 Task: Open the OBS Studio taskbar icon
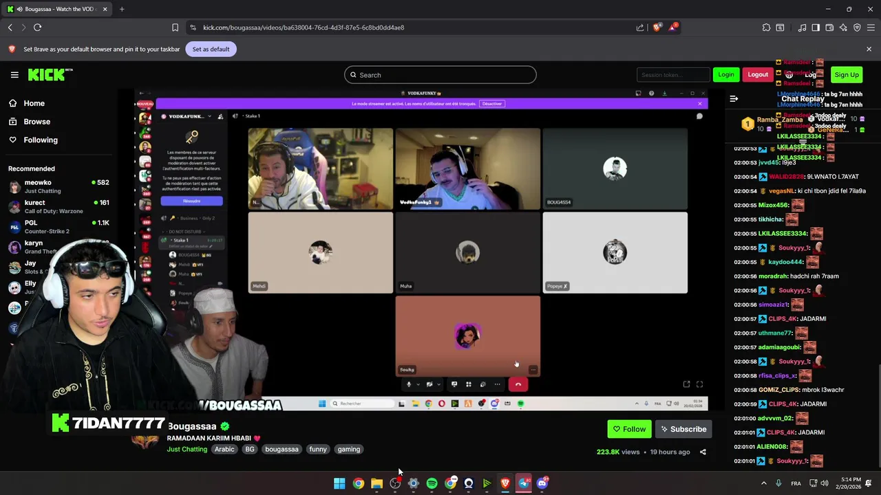[395, 483]
